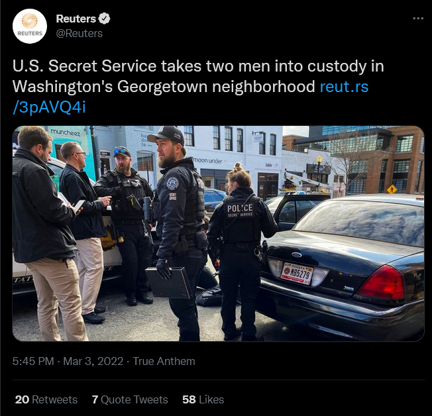The height and width of the screenshot is (416, 432).
Task: Click the moon under storefront sign
Action: tap(207, 160)
